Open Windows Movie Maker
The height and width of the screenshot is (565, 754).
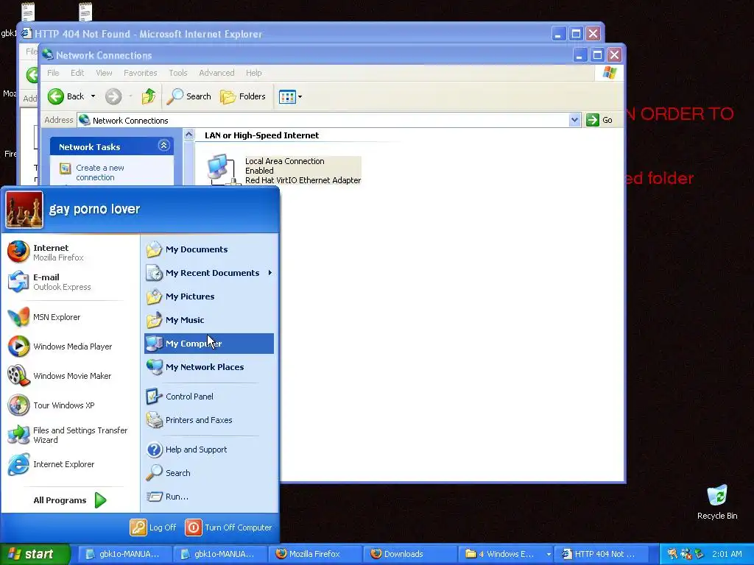60,376
